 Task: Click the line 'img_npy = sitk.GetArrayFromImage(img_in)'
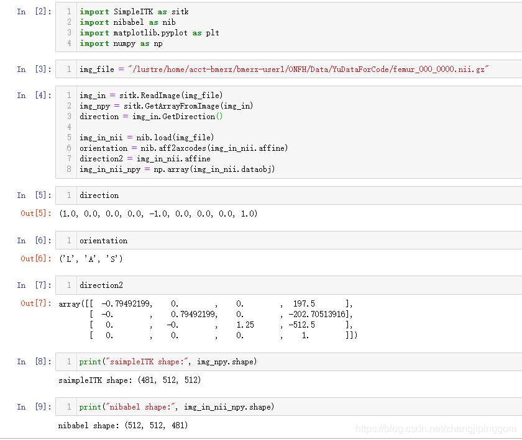(167, 106)
